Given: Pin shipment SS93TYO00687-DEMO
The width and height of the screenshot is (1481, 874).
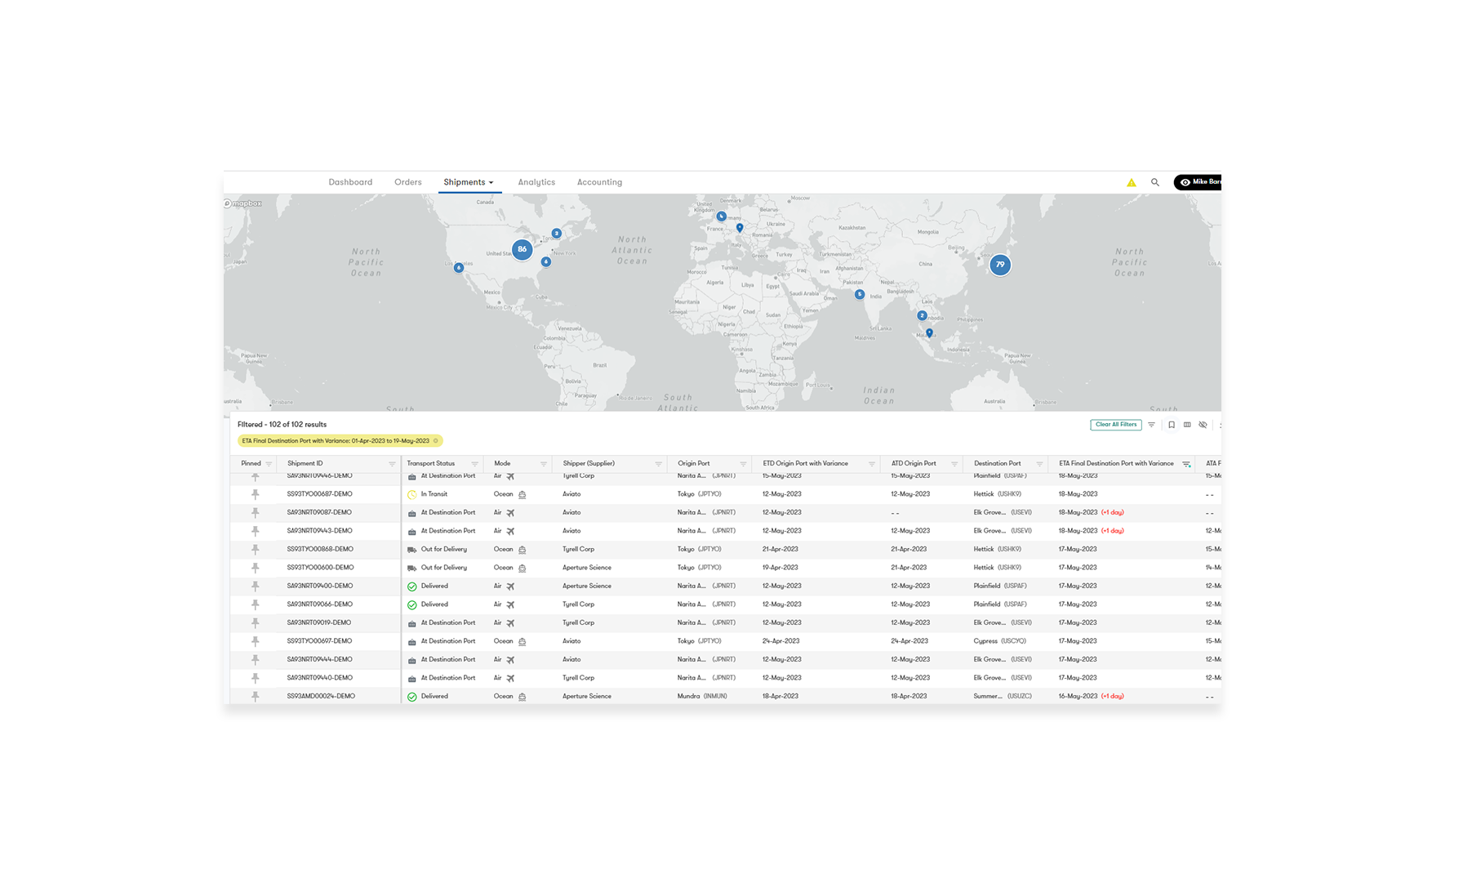Looking at the screenshot, I should pos(255,494).
